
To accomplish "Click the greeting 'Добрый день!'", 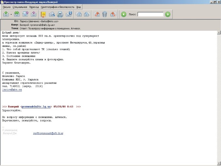I will click(x=11, y=32).
